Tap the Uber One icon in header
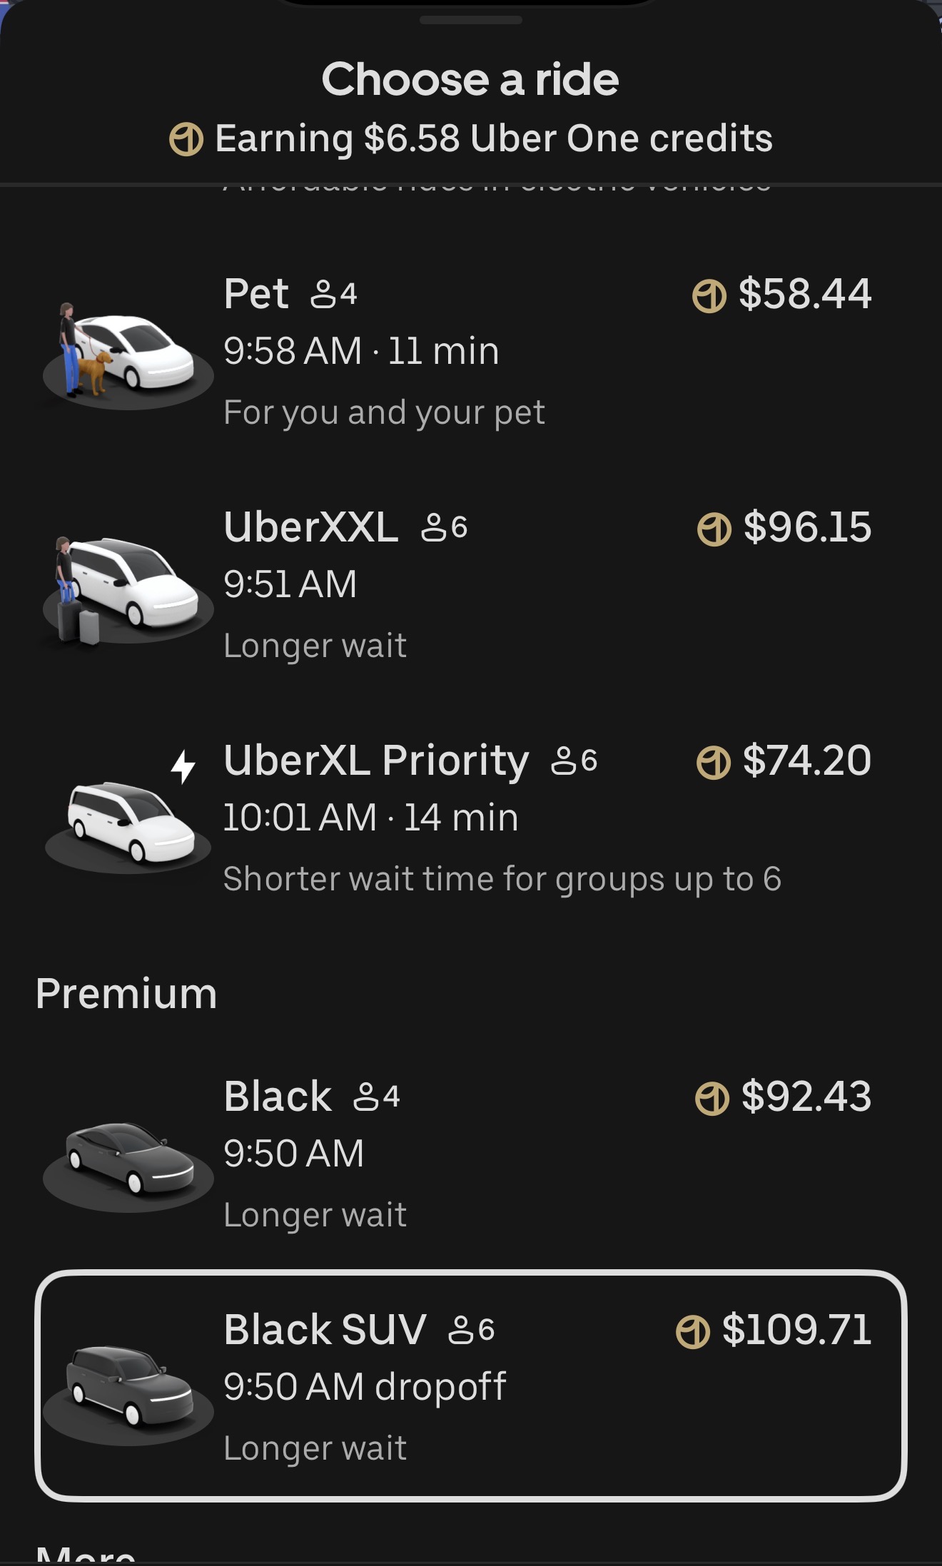942x1566 pixels. [186, 139]
